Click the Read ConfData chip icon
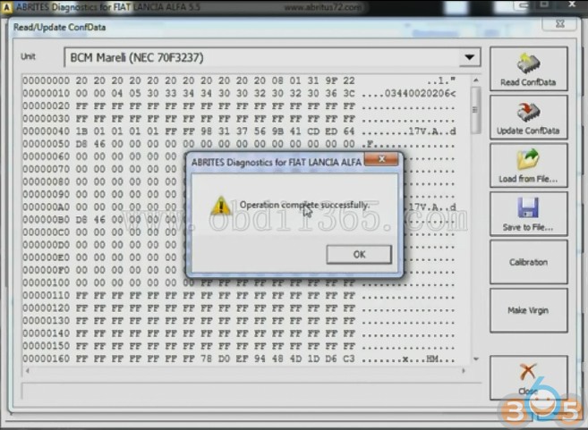 tap(528, 63)
